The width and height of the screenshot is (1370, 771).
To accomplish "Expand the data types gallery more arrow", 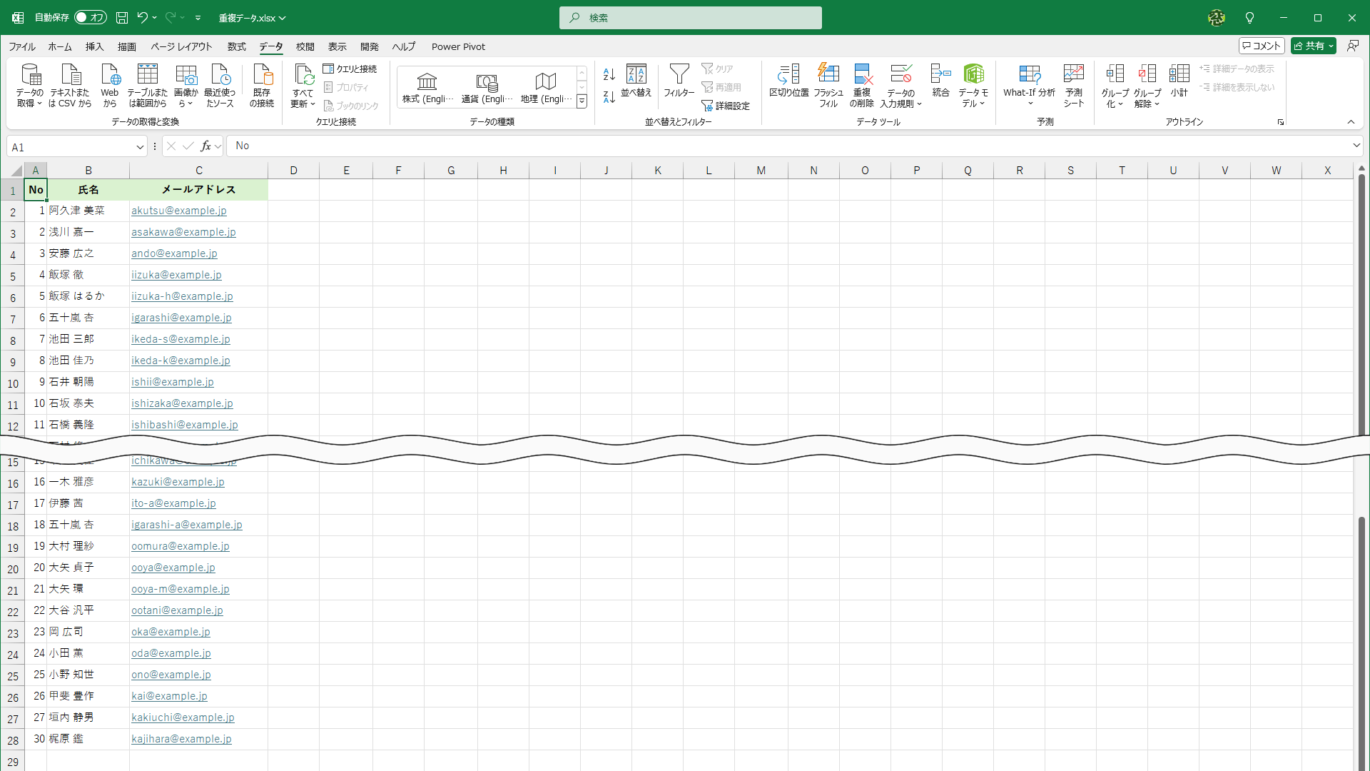I will 582,102.
